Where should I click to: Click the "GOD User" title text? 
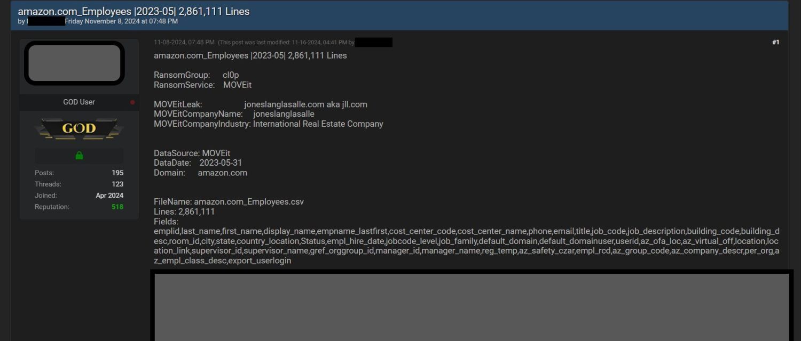(79, 102)
